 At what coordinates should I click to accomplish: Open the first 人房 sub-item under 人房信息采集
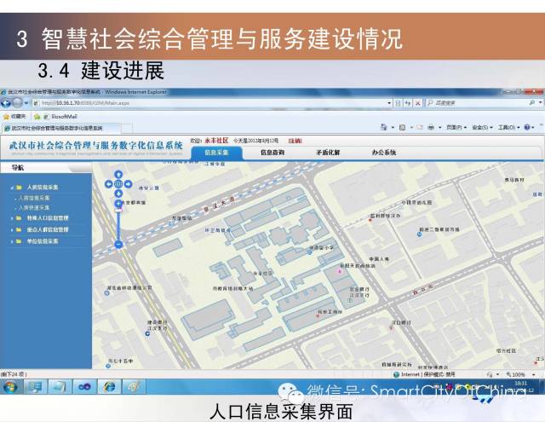click(34, 198)
